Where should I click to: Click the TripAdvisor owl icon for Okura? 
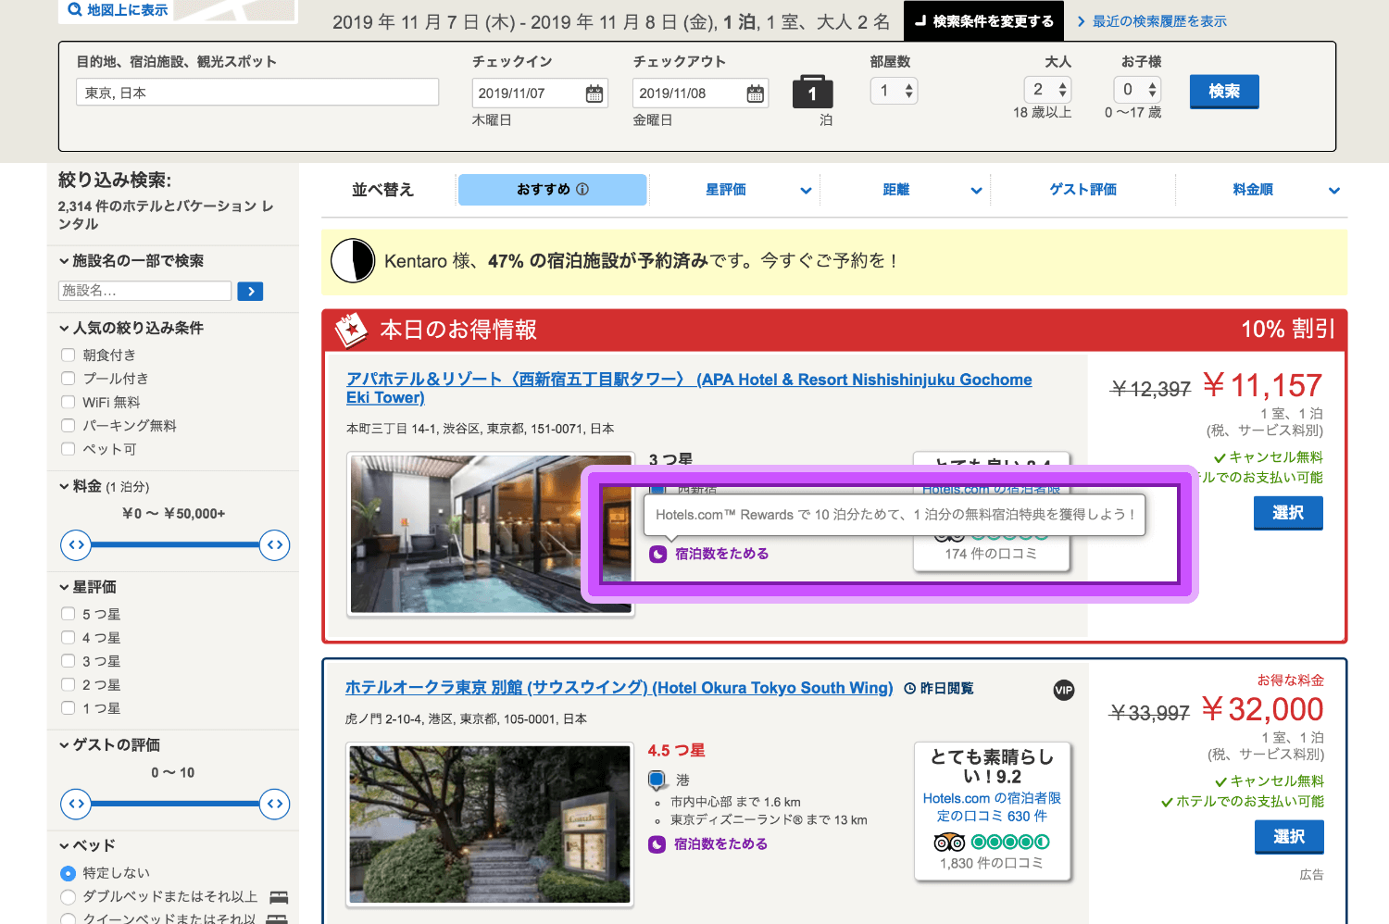point(949,842)
